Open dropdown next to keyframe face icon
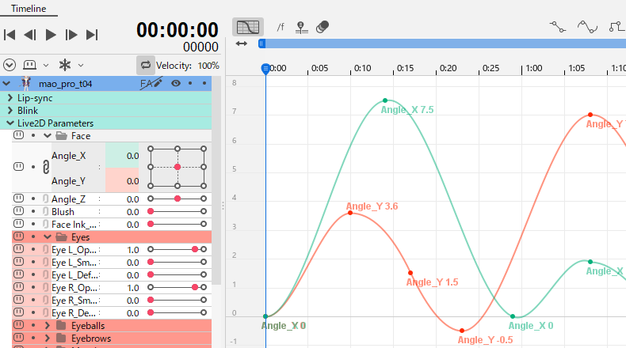 coord(46,65)
